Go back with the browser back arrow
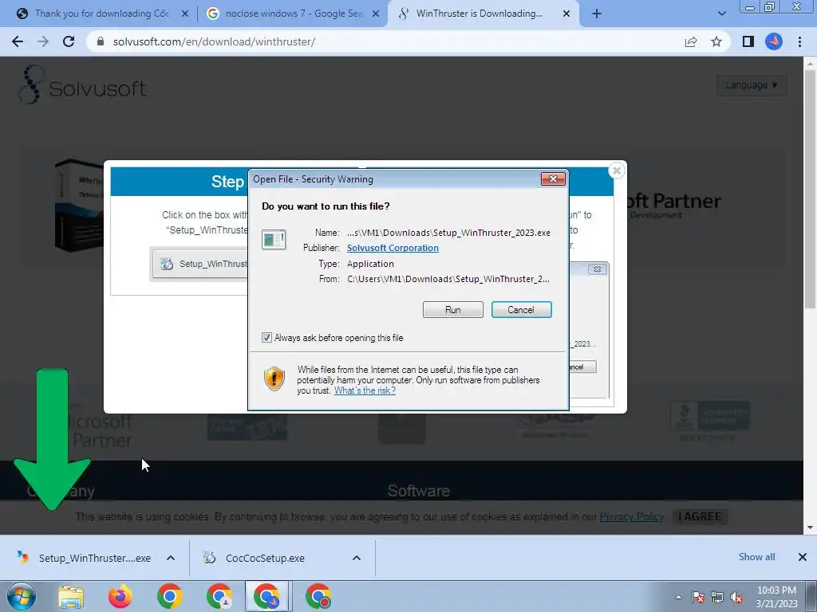Image resolution: width=817 pixels, height=612 pixels. (18, 41)
